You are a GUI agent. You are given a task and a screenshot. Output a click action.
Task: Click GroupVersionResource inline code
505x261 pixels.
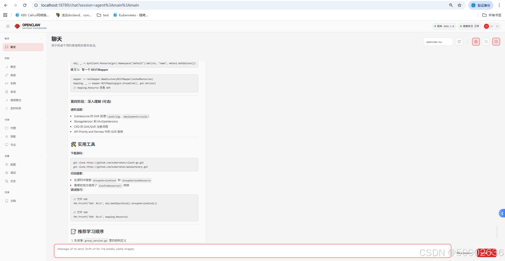137,180
